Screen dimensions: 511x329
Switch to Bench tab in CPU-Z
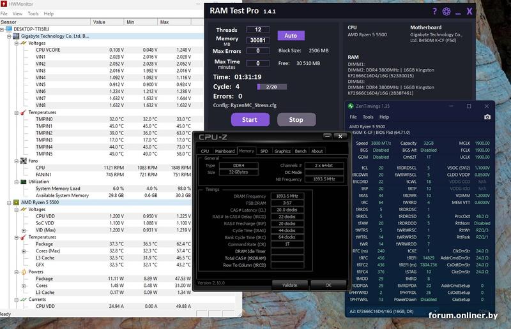point(300,151)
